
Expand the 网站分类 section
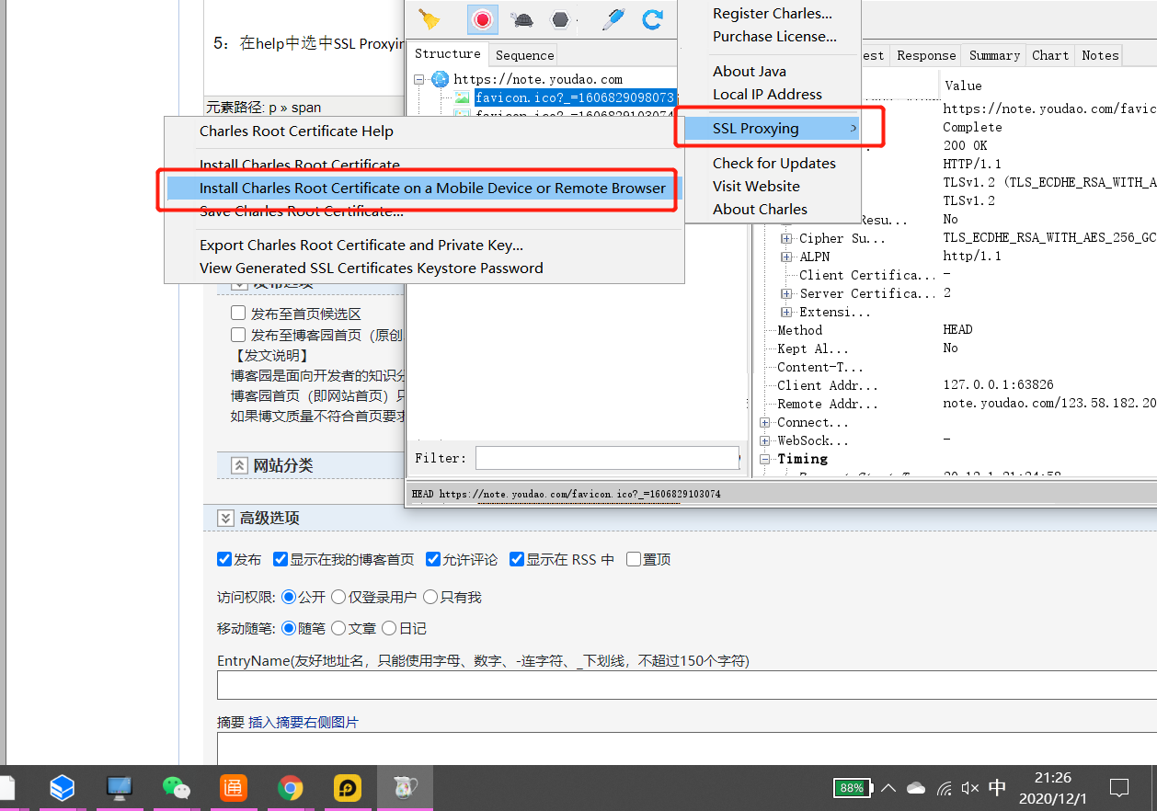click(239, 465)
